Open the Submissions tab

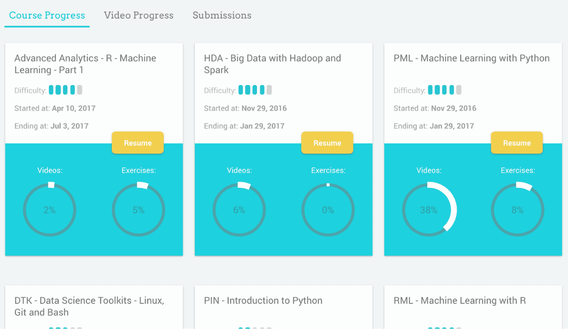click(222, 15)
